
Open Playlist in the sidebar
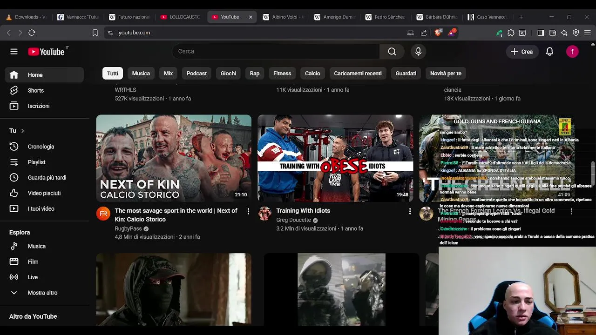point(44,162)
